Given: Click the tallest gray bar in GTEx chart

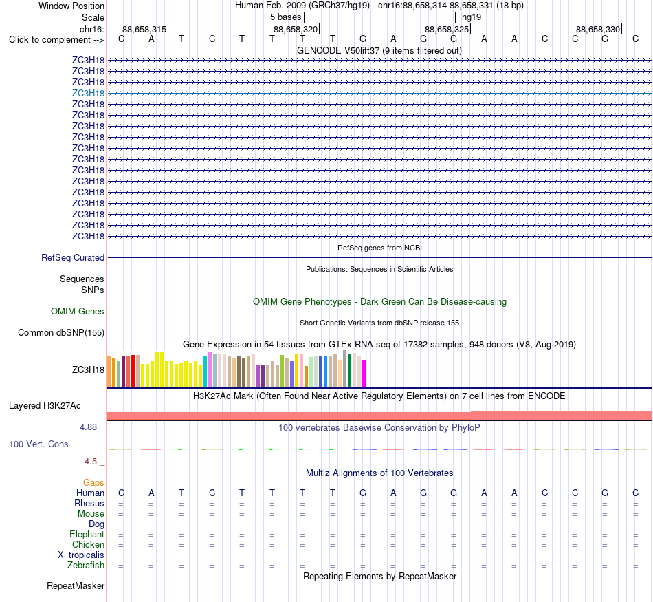Looking at the screenshot, I should click(x=345, y=369).
